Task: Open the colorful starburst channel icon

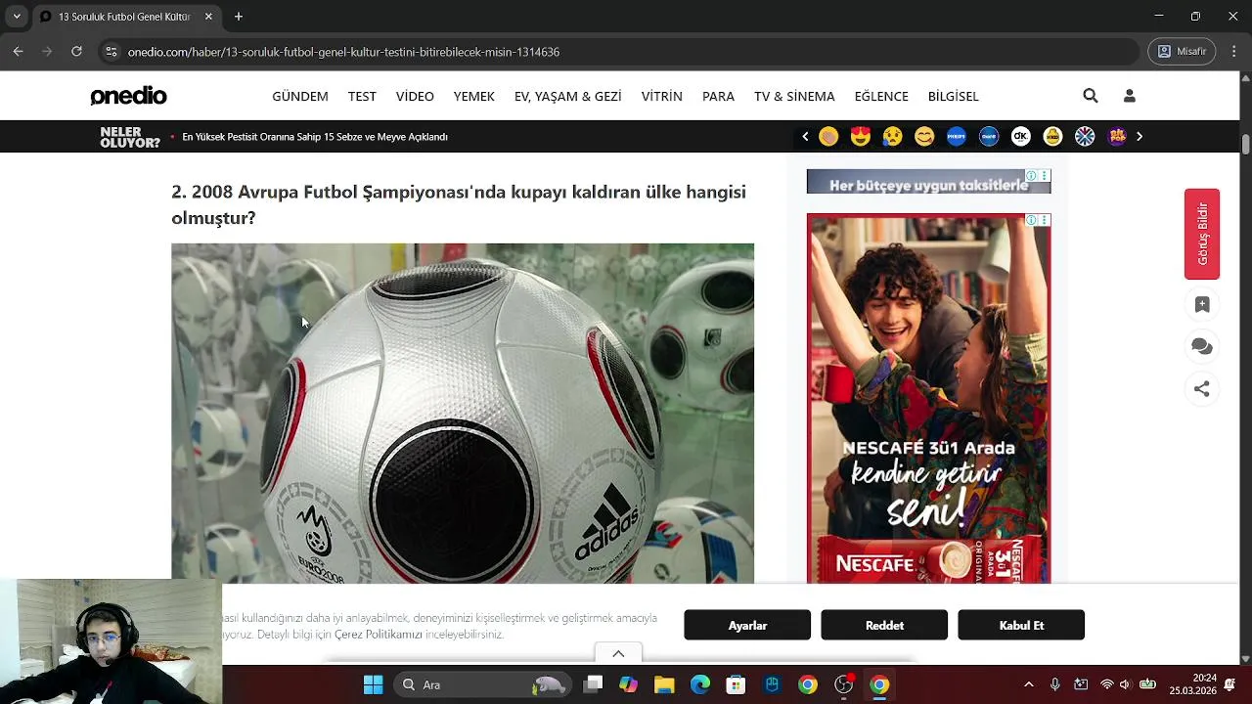Action: [1085, 137]
